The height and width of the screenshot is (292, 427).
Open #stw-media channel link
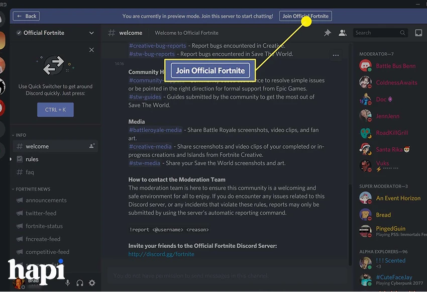(x=144, y=163)
